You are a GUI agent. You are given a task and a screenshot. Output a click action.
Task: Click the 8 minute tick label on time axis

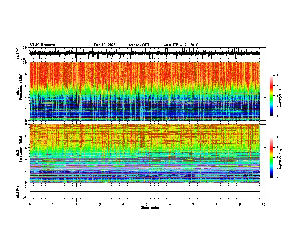[x=217, y=204]
